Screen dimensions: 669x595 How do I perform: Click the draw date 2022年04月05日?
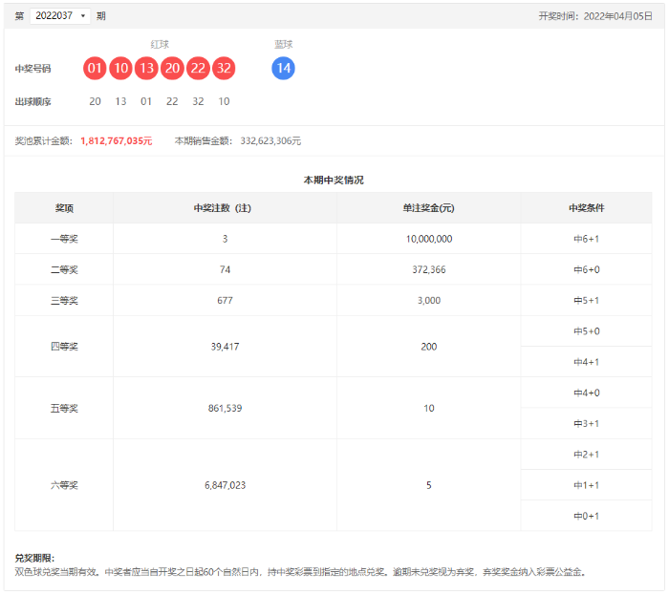tap(617, 16)
